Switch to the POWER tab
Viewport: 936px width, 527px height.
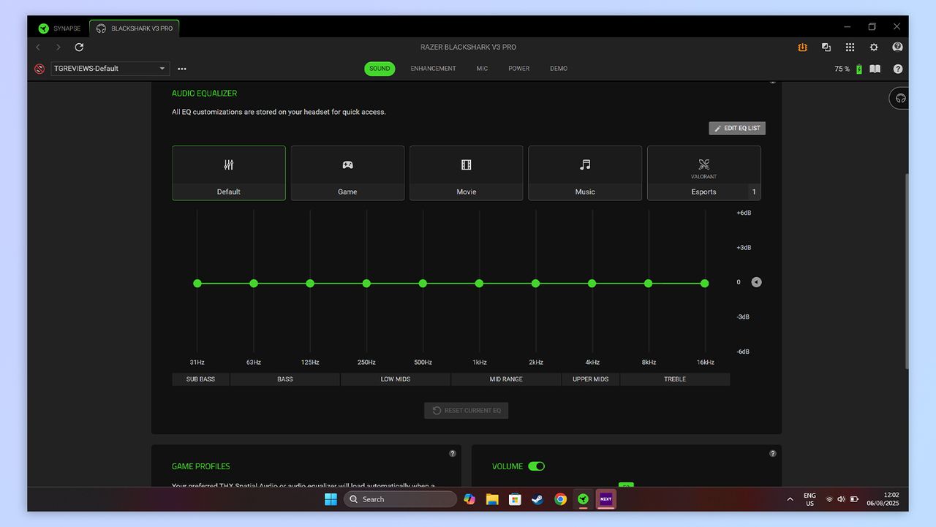tap(519, 69)
